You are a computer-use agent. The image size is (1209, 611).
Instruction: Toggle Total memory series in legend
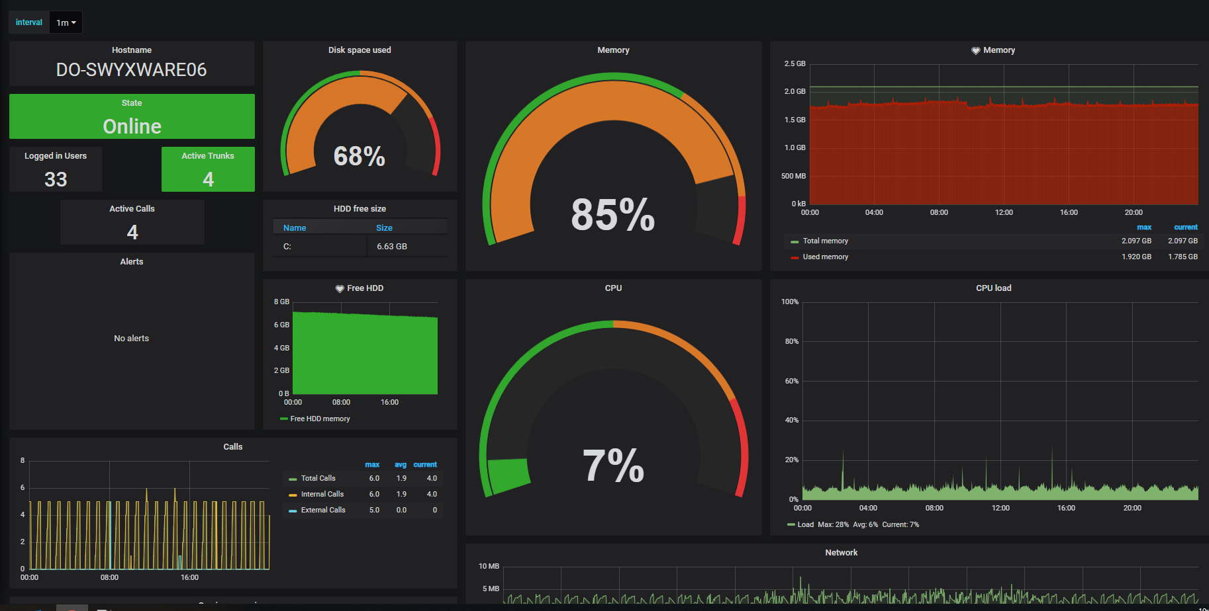click(x=825, y=241)
